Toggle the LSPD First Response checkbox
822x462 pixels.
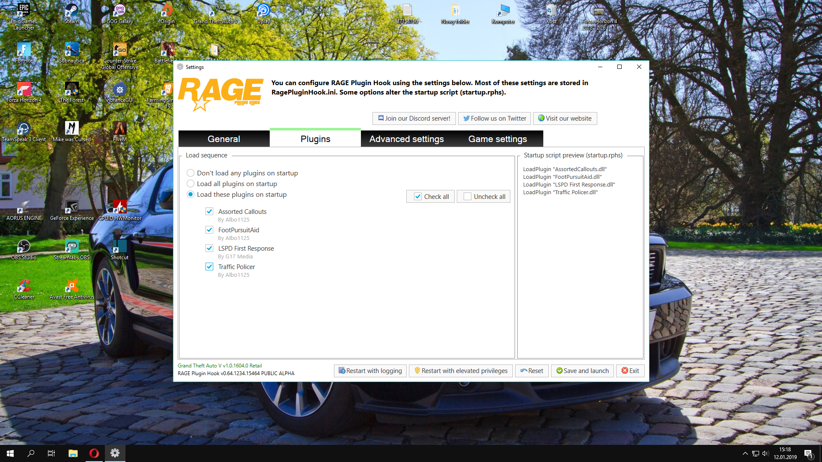209,248
